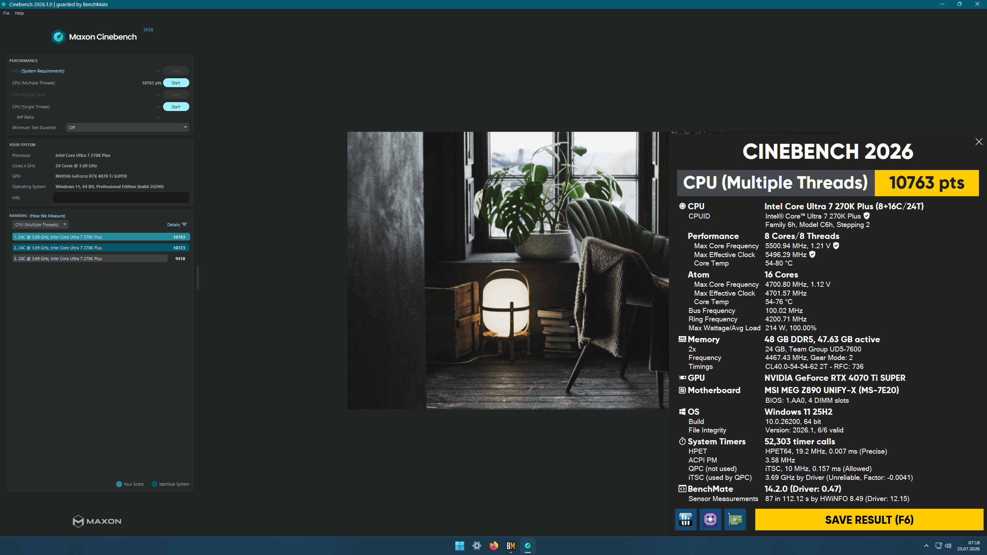Launch Firefox from the taskbar
Image resolution: width=987 pixels, height=555 pixels.
[493, 546]
